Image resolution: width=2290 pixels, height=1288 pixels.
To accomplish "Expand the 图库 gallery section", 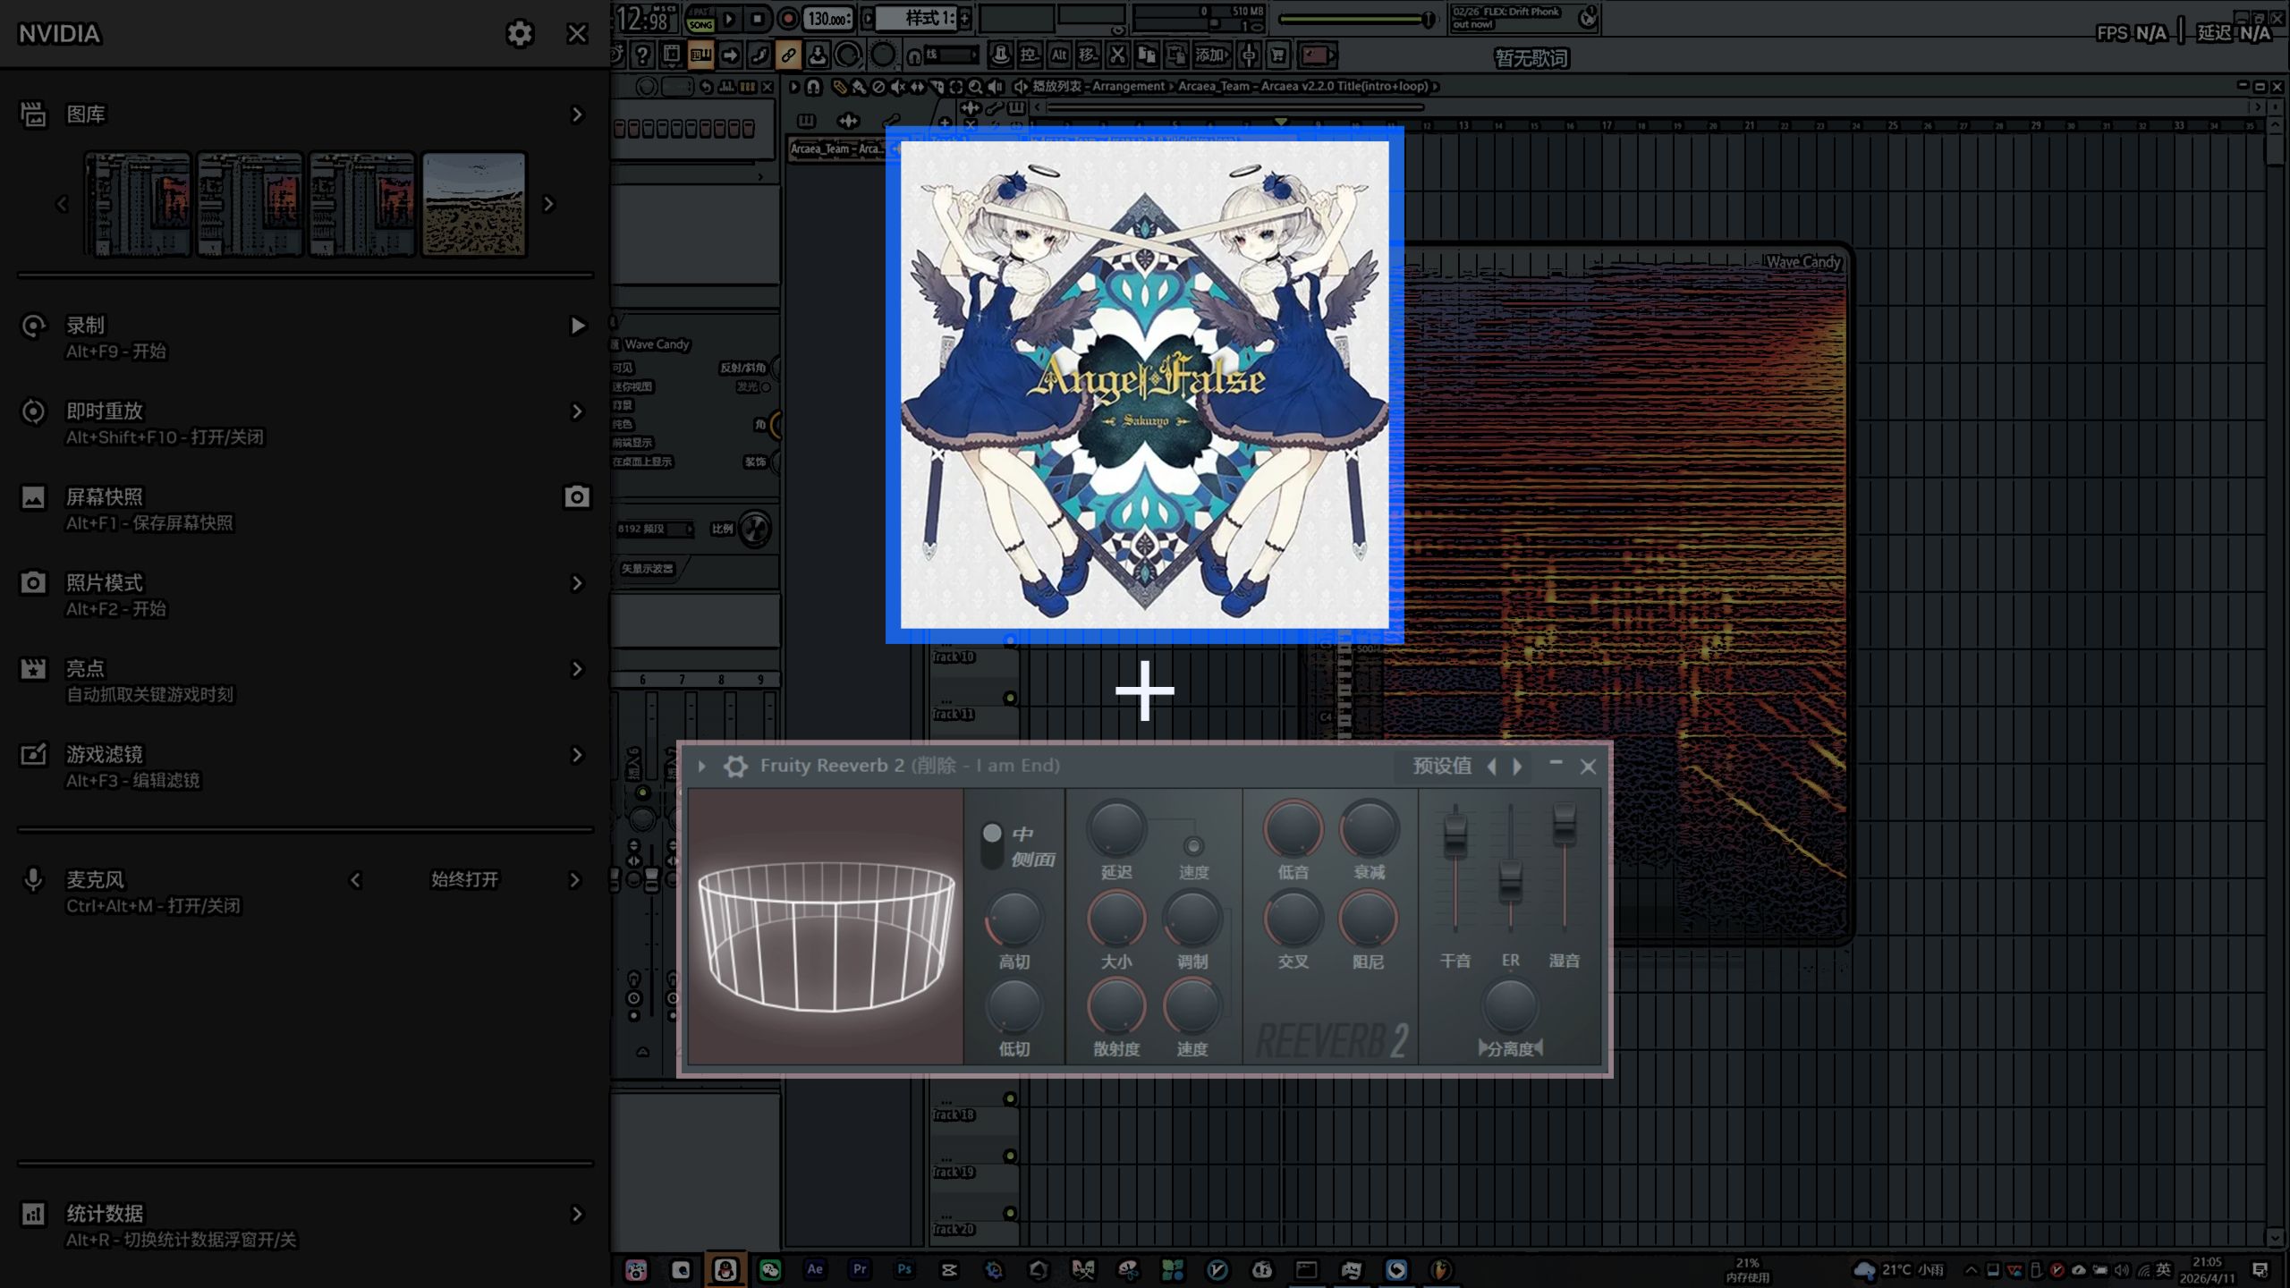I will [577, 114].
